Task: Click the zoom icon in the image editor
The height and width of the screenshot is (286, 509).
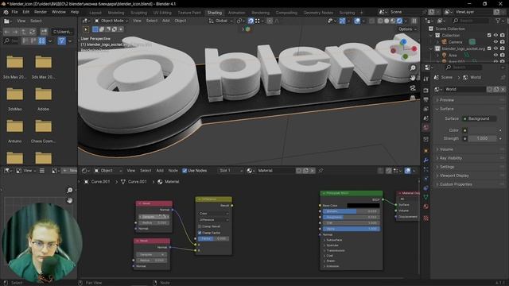Action: (69, 190)
